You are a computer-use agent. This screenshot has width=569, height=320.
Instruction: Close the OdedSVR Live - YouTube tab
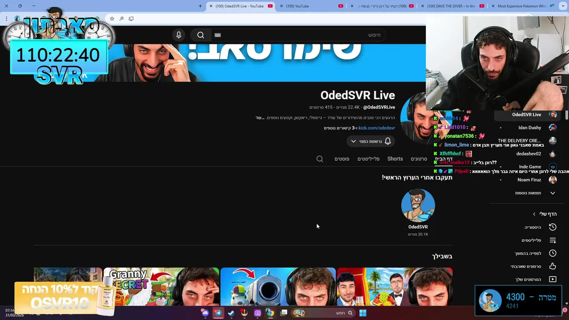211,6
